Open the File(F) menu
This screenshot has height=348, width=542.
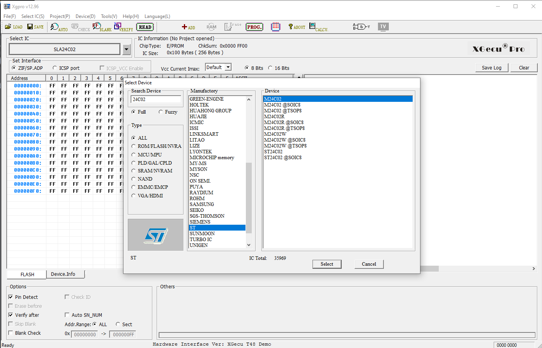[10, 16]
